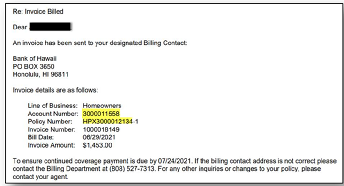Click the blacked-out recipient name
Viewport: 344px width, 186px height.
coord(50,27)
